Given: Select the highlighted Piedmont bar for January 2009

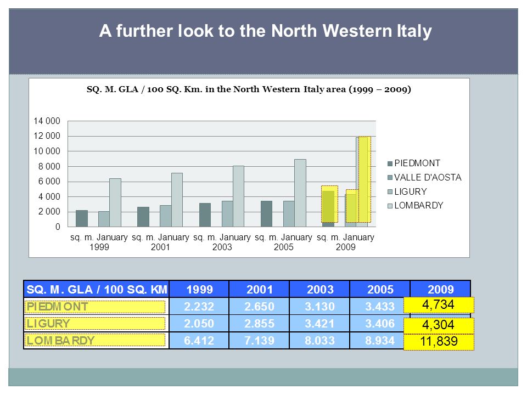Looking at the screenshot, I should [x=329, y=204].
